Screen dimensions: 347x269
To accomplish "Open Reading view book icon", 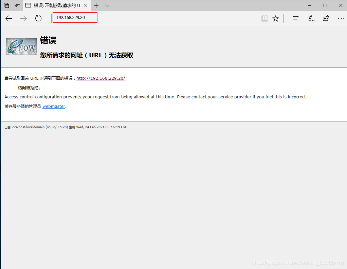I will click(265, 18).
